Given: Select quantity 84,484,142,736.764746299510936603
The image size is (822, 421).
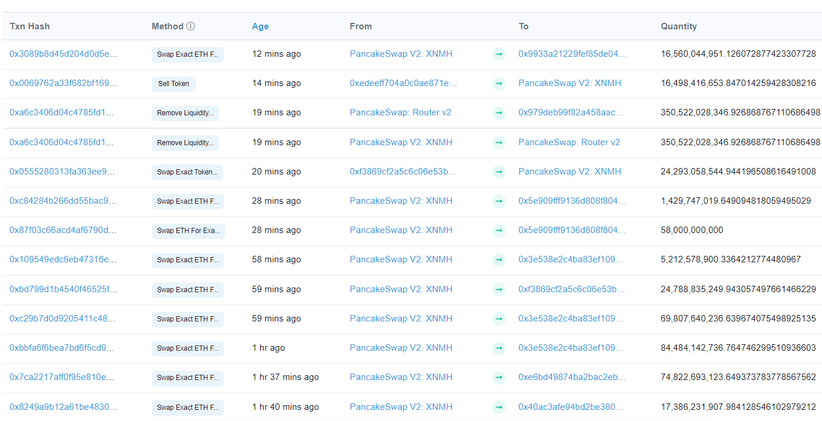Looking at the screenshot, I should point(738,348).
